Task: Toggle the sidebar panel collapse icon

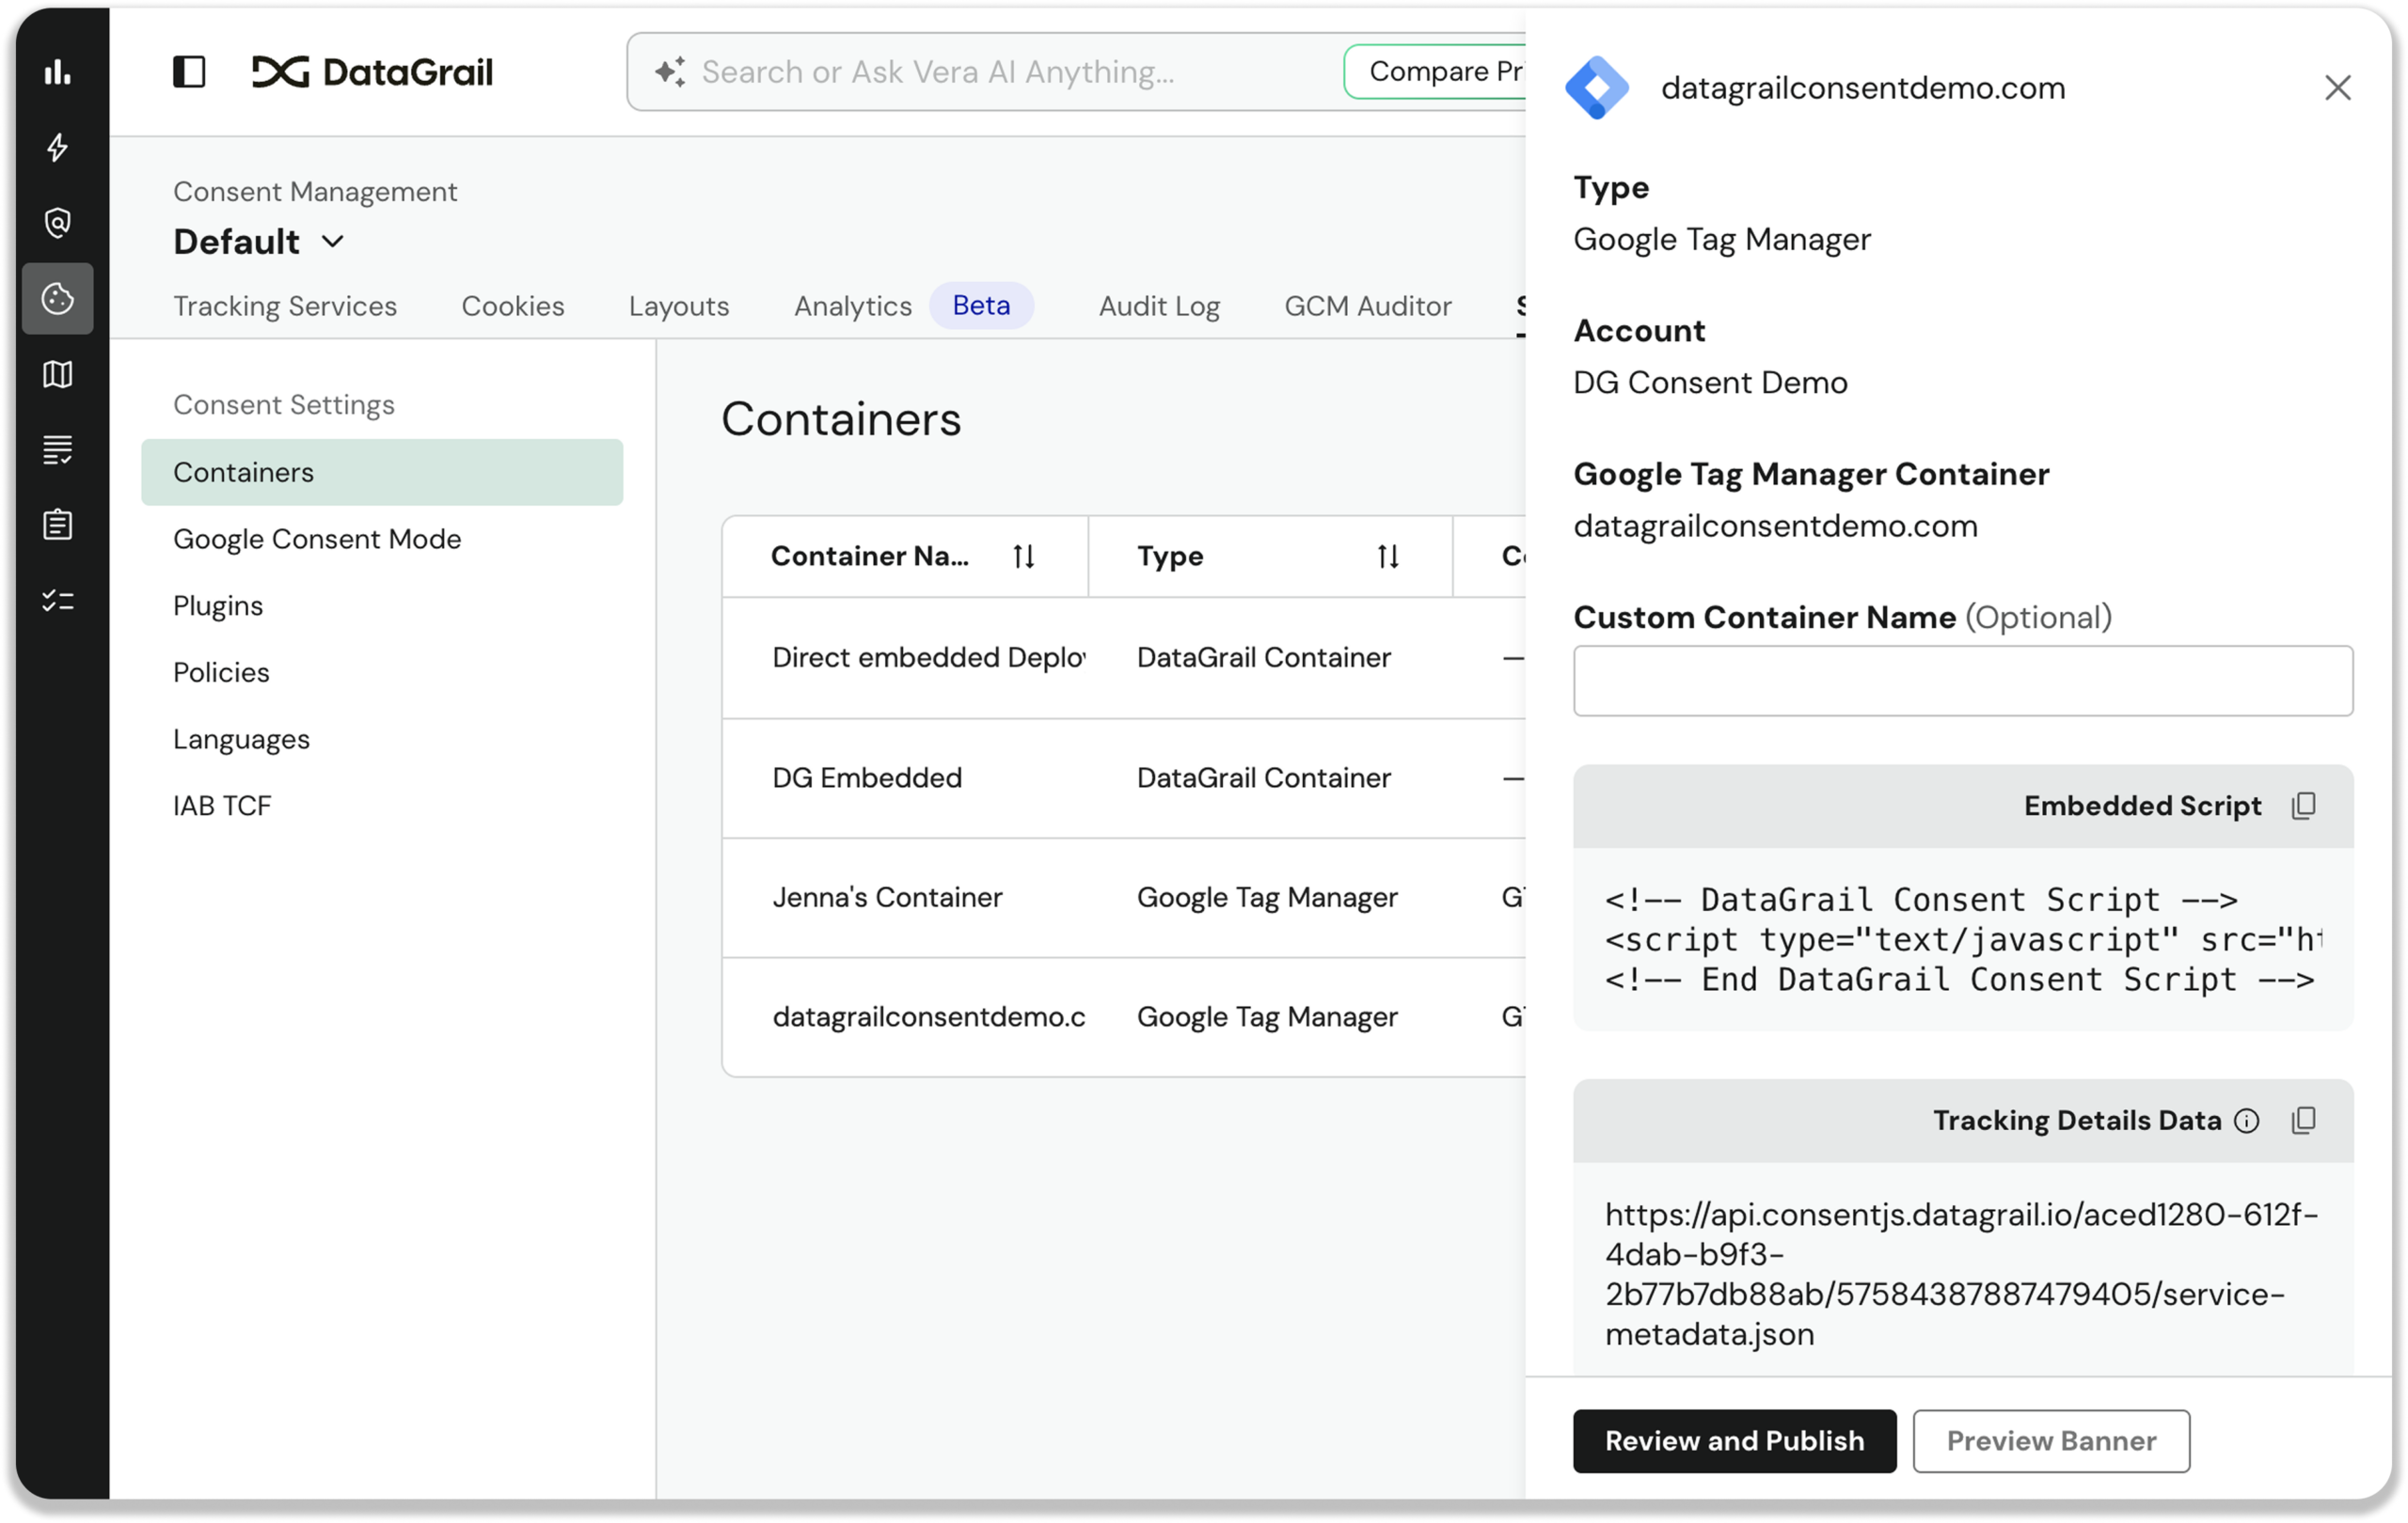Action: pyautogui.click(x=189, y=72)
